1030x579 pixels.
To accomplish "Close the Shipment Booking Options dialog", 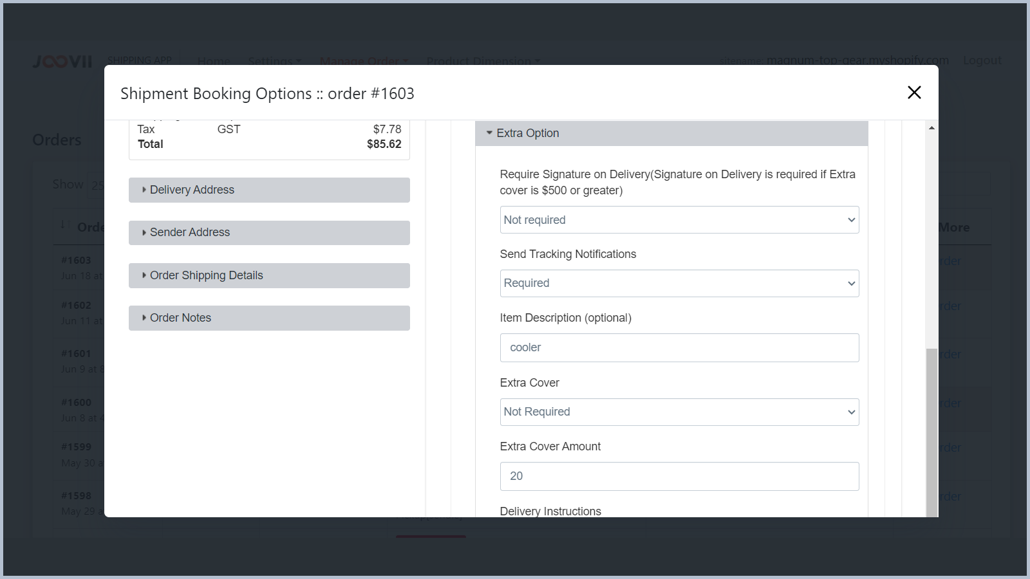I will click(x=913, y=93).
